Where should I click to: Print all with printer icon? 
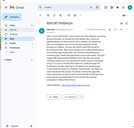point(121,23)
